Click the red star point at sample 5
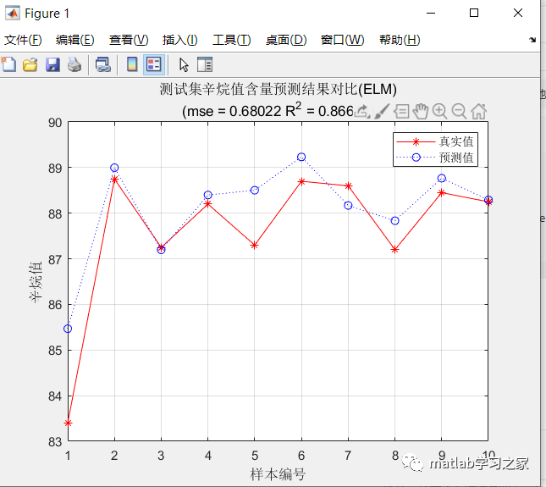546x487 pixels. [255, 246]
